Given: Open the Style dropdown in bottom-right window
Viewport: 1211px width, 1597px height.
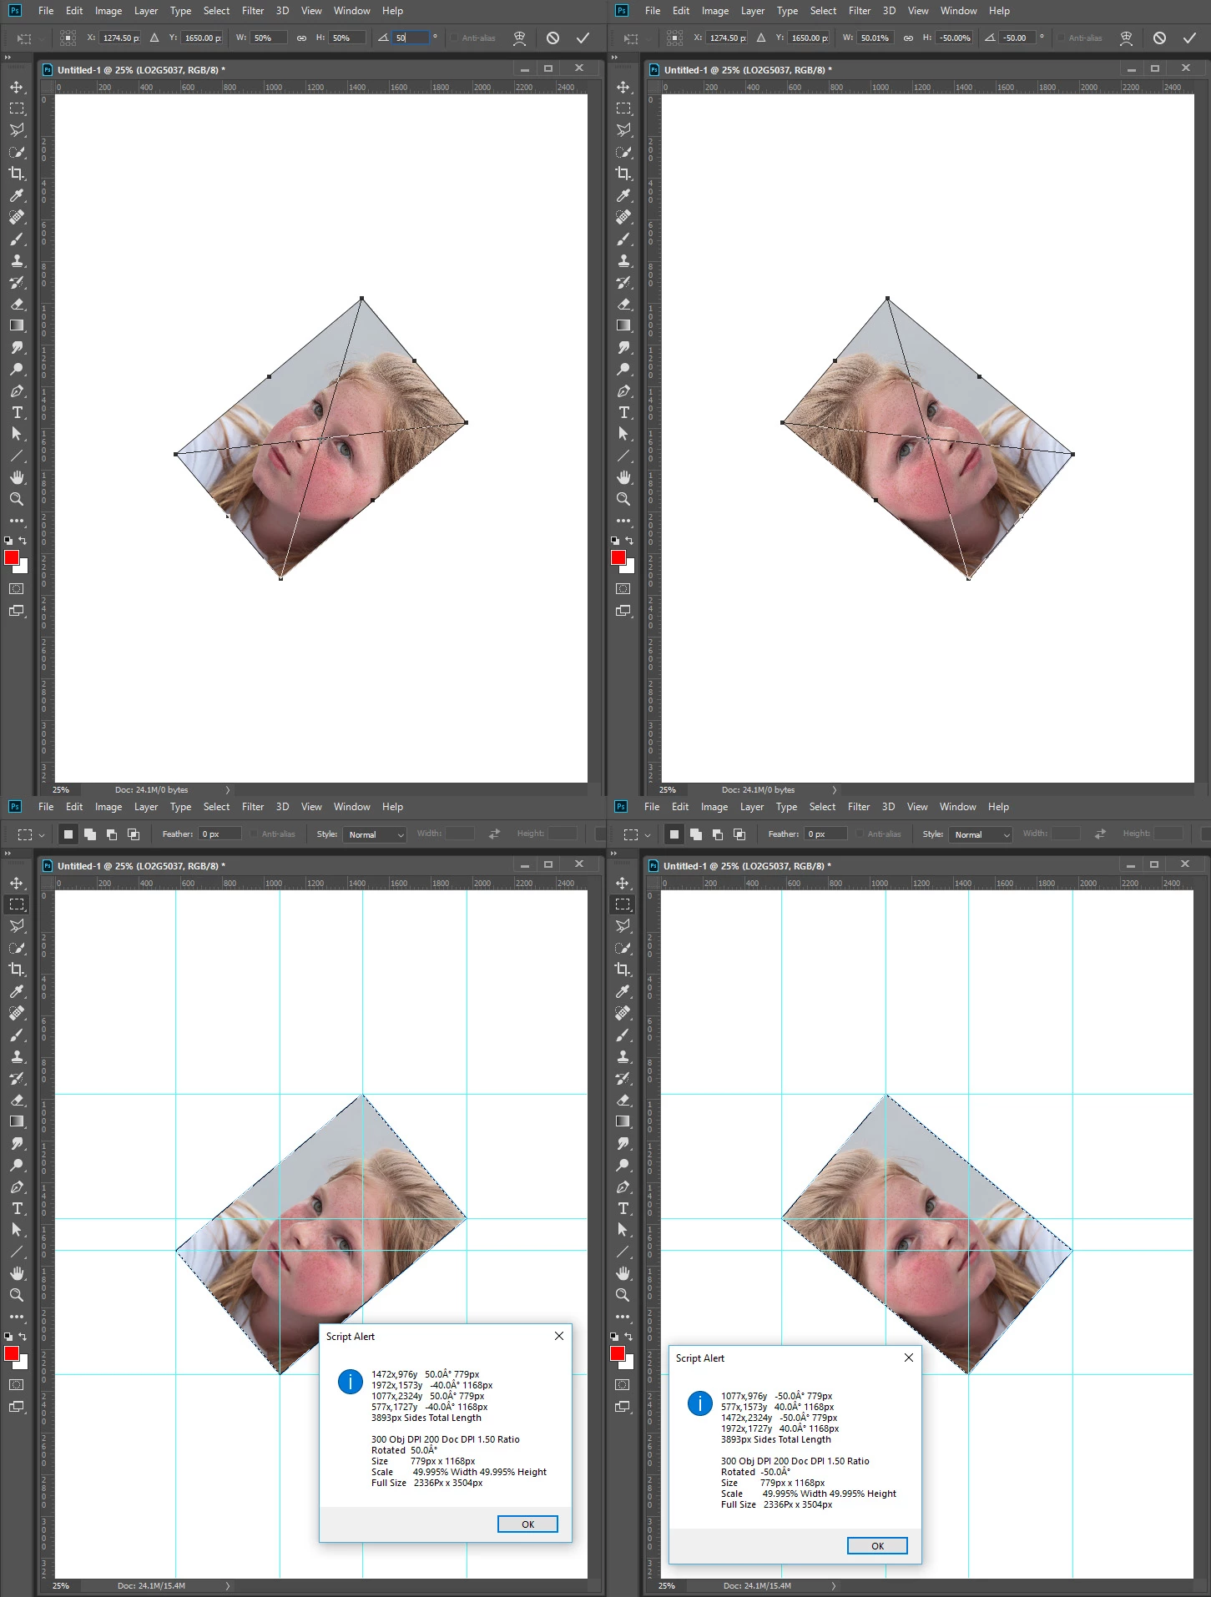Looking at the screenshot, I should click(x=981, y=834).
